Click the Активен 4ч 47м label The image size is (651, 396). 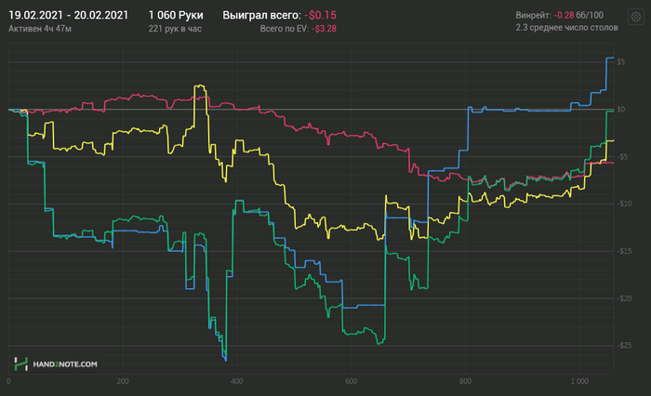coord(40,29)
